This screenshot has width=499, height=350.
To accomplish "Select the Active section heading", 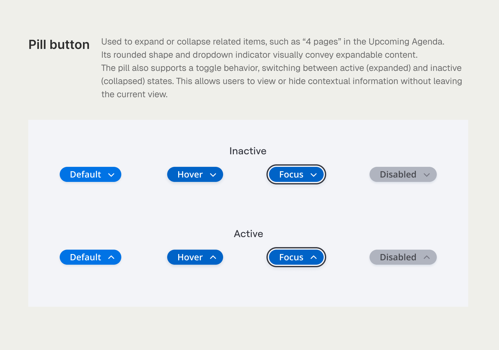I will point(248,233).
